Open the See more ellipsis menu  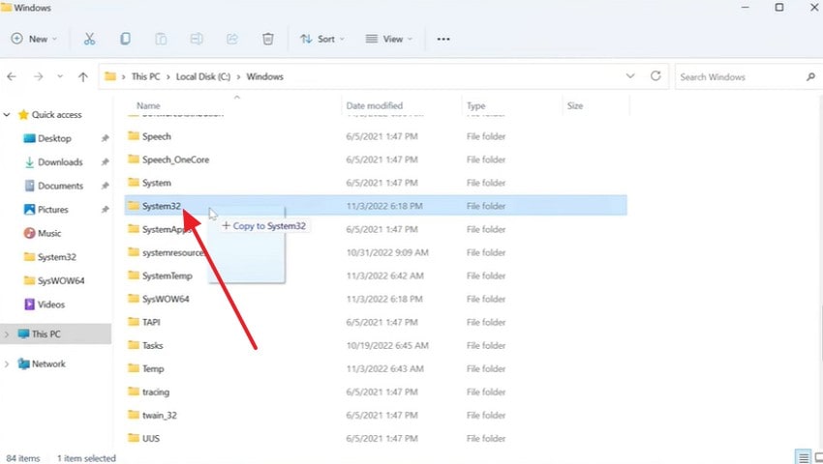443,39
